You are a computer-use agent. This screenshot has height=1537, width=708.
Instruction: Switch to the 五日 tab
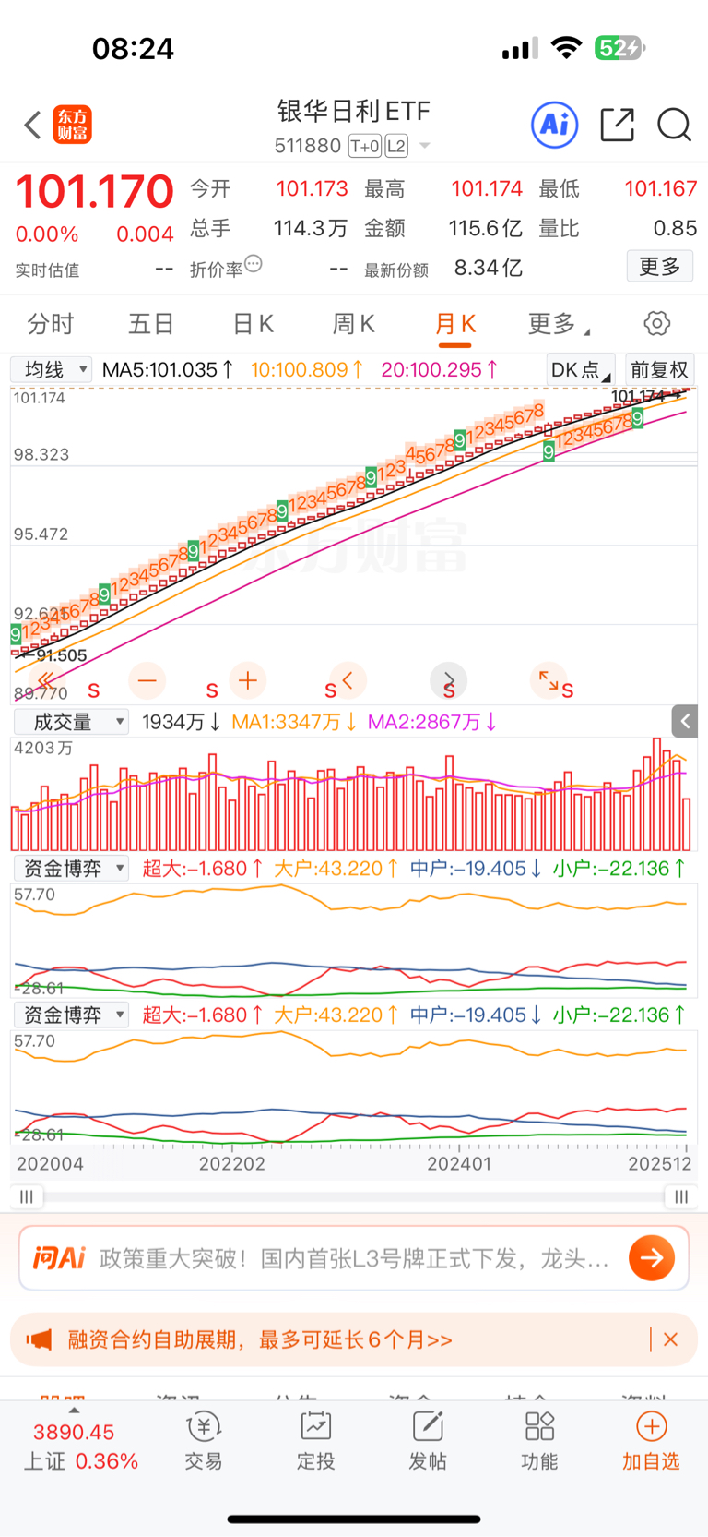coord(151,324)
